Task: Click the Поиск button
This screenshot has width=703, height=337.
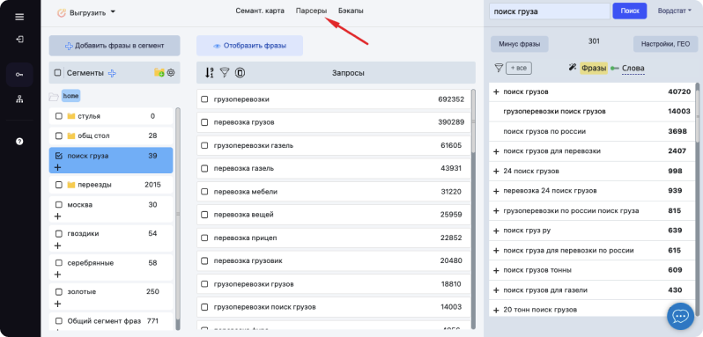Action: coord(630,11)
